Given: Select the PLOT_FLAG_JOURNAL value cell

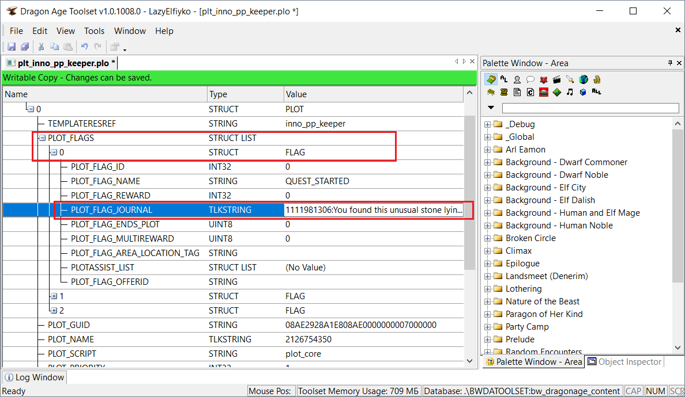Looking at the screenshot, I should point(374,210).
